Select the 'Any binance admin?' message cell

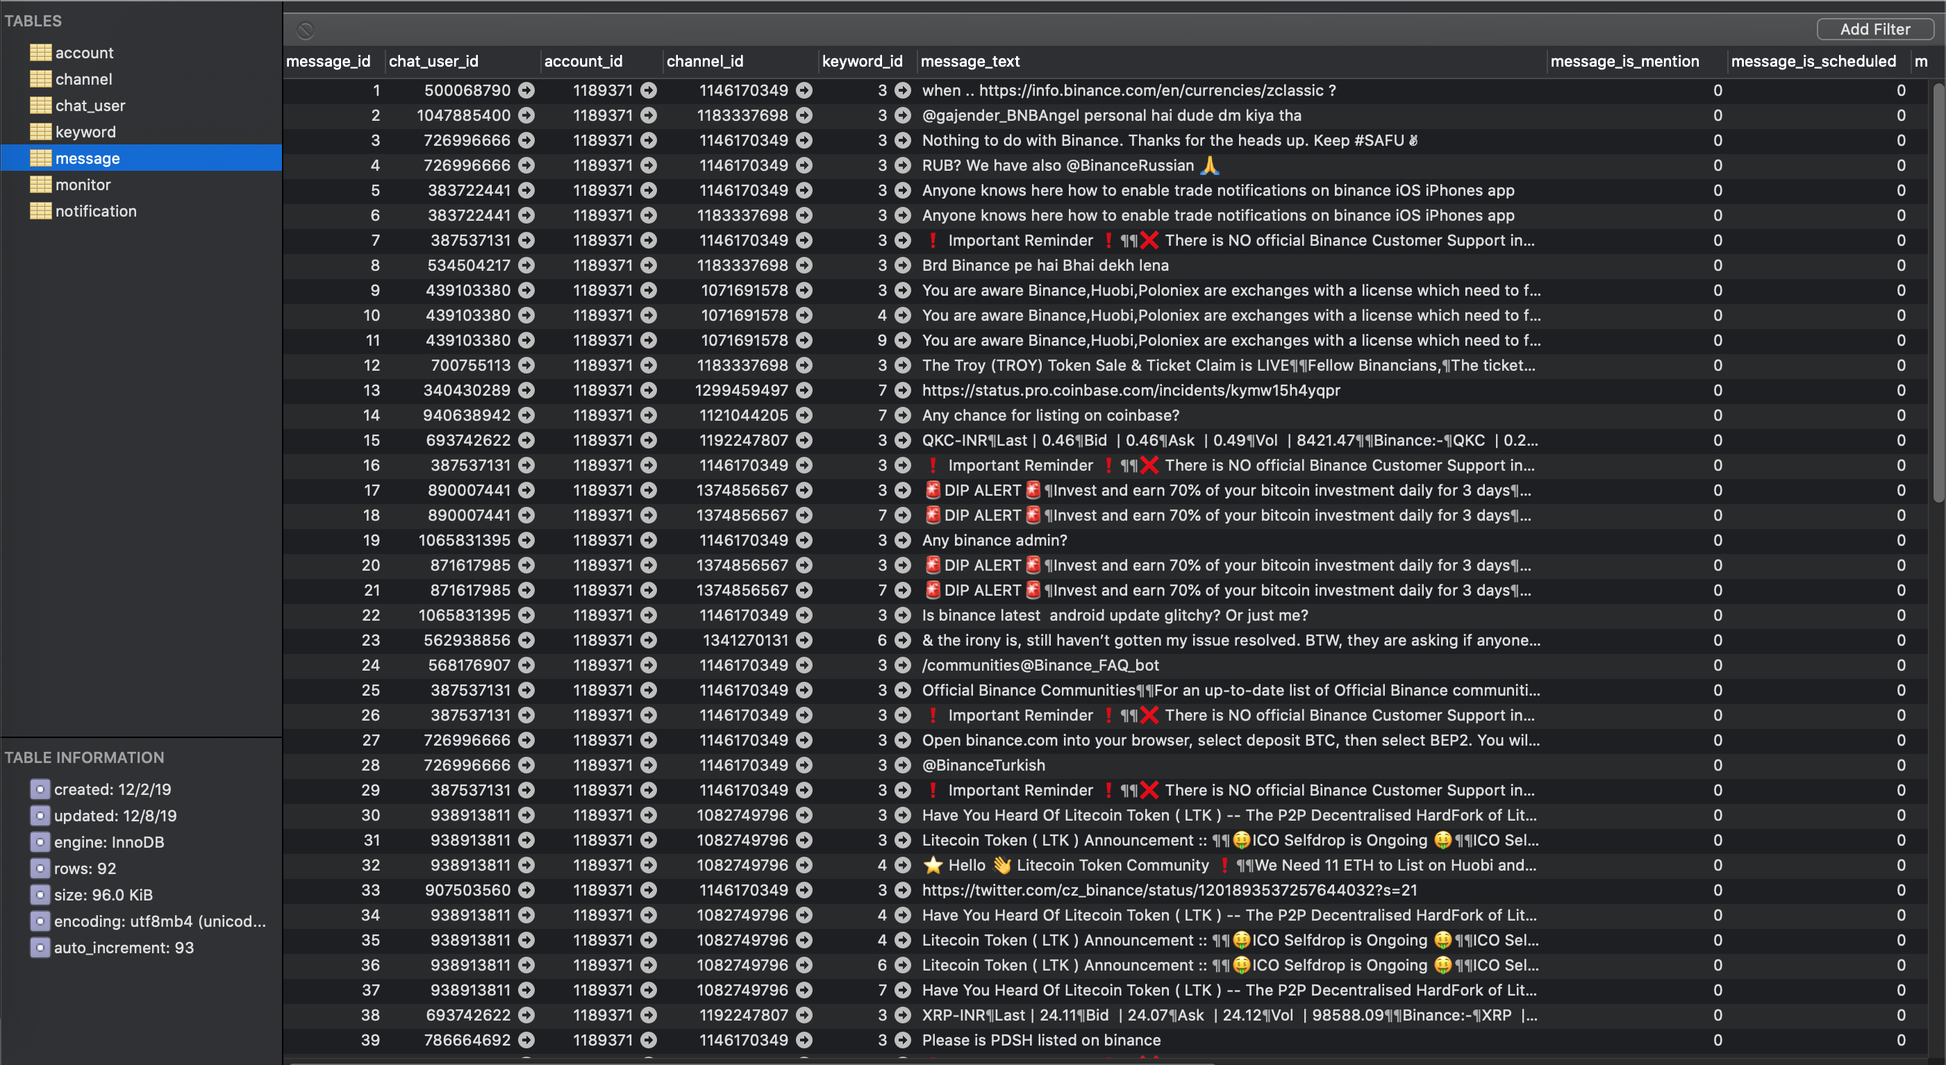[994, 541]
